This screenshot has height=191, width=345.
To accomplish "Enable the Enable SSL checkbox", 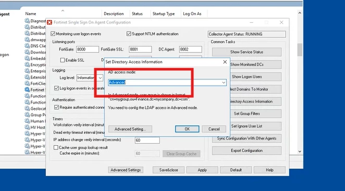I will [63, 60].
